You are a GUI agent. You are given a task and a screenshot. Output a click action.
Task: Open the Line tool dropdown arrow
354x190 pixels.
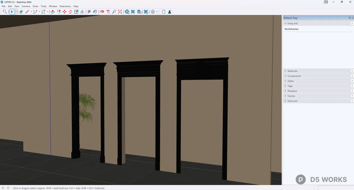click(x=31, y=12)
